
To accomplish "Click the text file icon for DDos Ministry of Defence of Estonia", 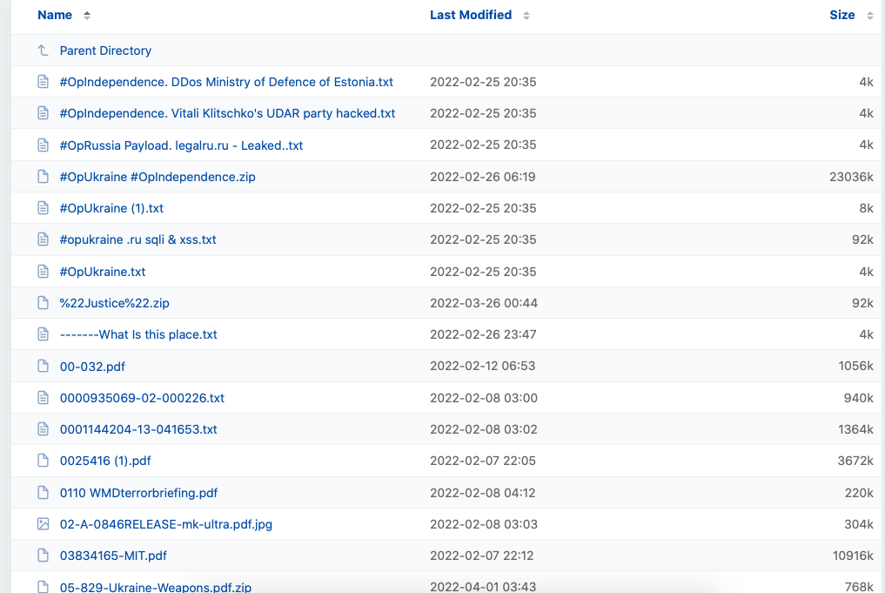I will [43, 82].
